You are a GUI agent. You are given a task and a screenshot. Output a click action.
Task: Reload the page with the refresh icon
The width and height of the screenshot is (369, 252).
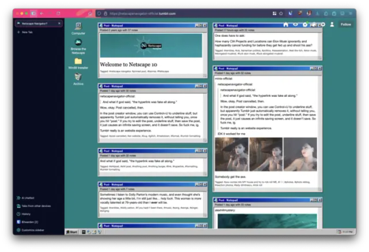(58, 14)
